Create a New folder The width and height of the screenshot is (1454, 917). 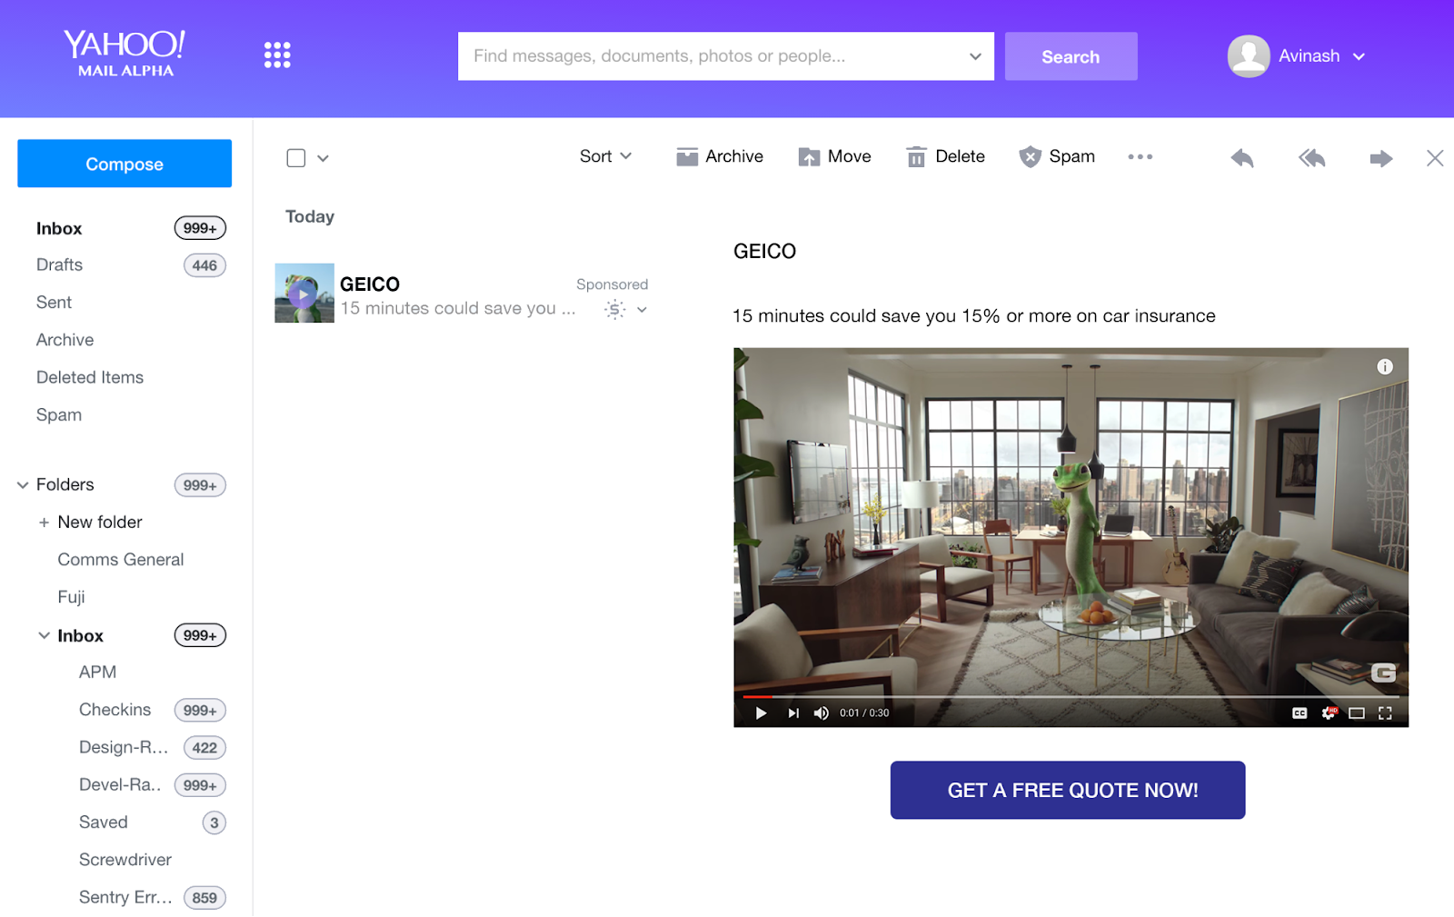coord(100,523)
